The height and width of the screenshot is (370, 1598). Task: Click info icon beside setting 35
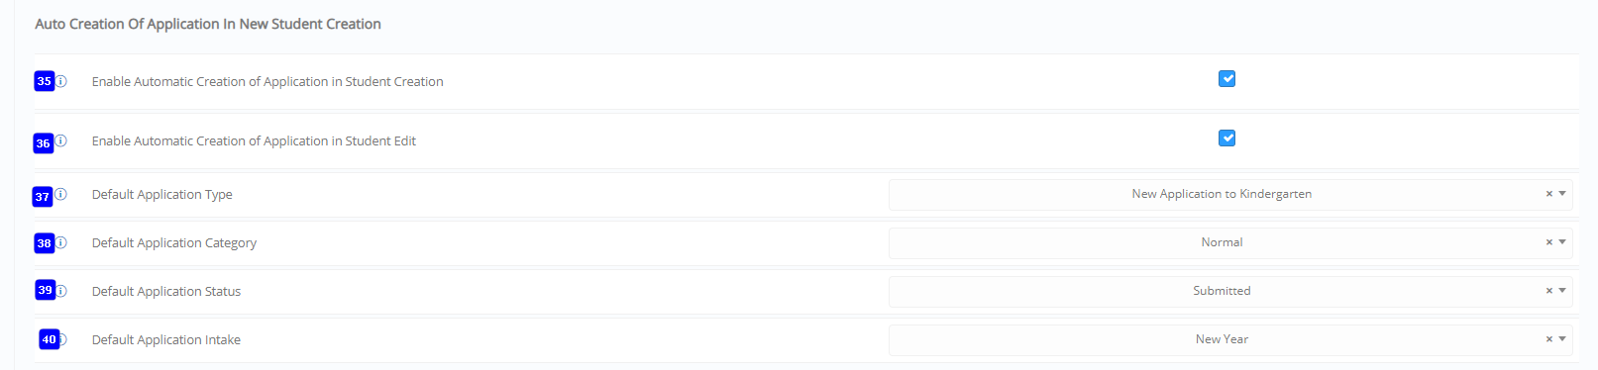click(x=61, y=81)
